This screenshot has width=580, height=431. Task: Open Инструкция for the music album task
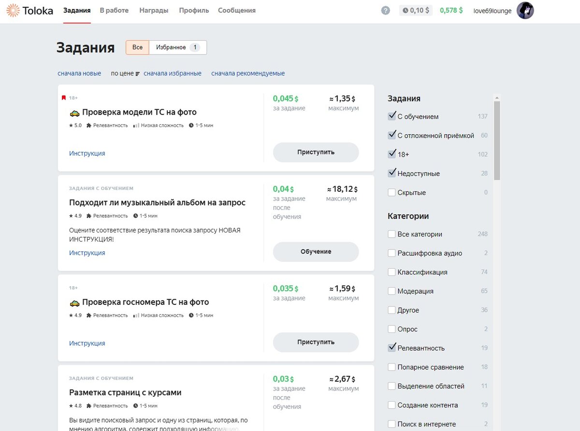click(x=87, y=252)
